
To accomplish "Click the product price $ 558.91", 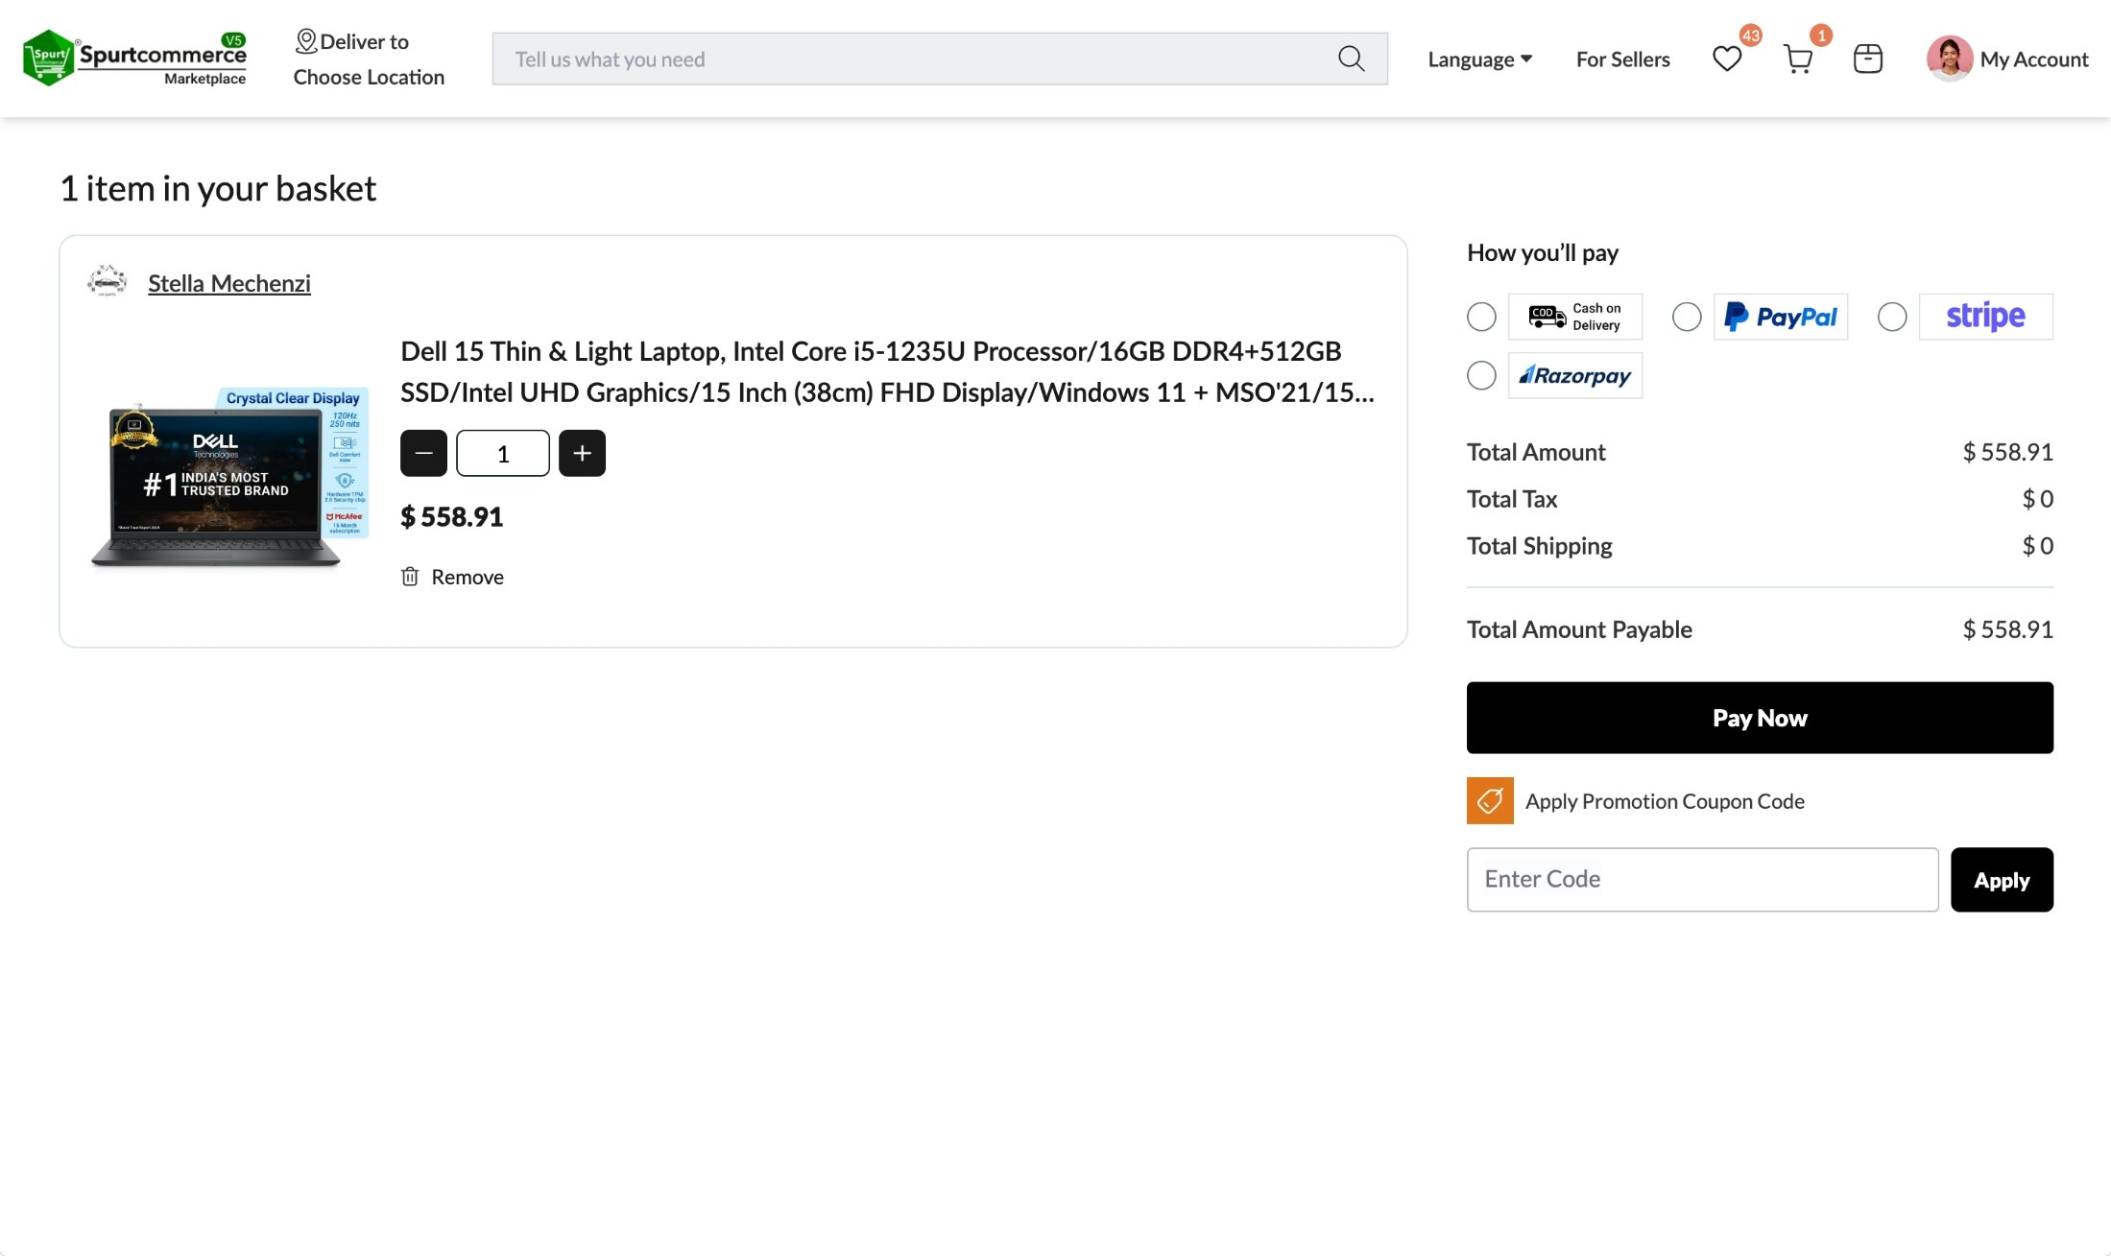I will click(x=451, y=517).
